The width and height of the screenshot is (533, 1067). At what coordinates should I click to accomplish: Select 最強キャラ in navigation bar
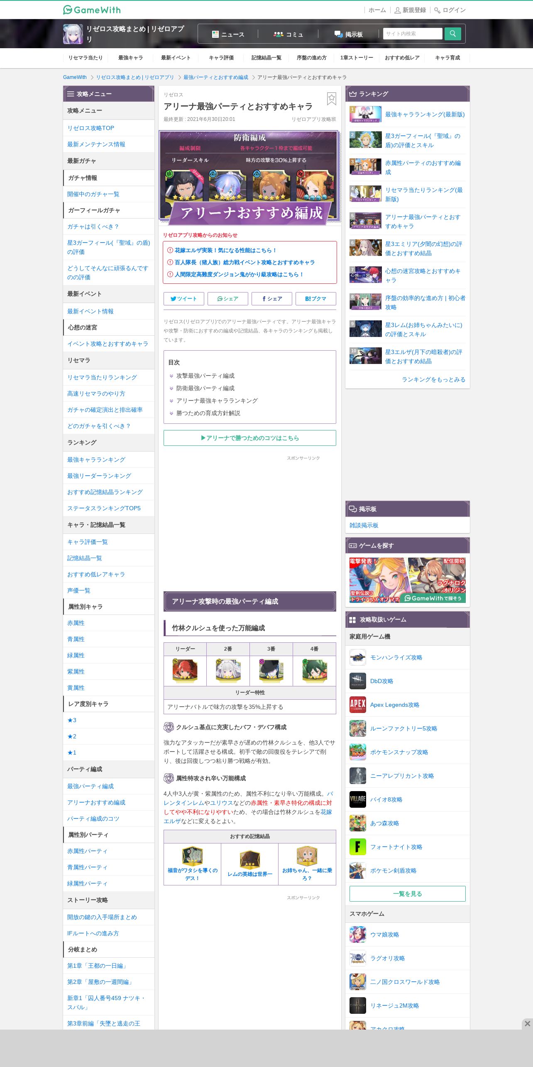130,58
